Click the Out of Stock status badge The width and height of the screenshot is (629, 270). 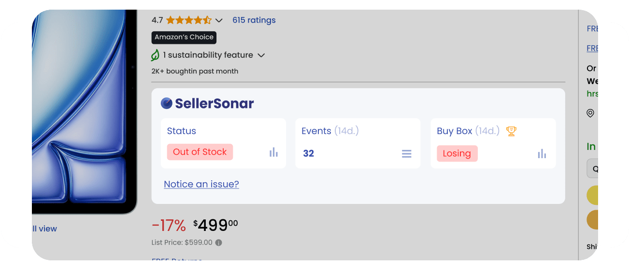click(x=200, y=152)
